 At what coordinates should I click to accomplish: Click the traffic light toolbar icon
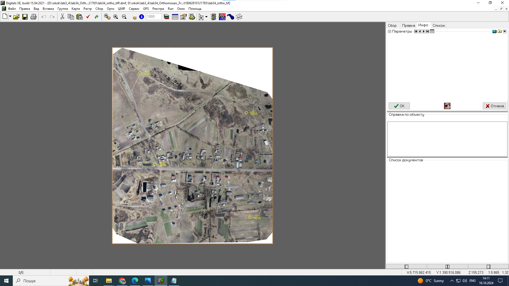(213, 17)
